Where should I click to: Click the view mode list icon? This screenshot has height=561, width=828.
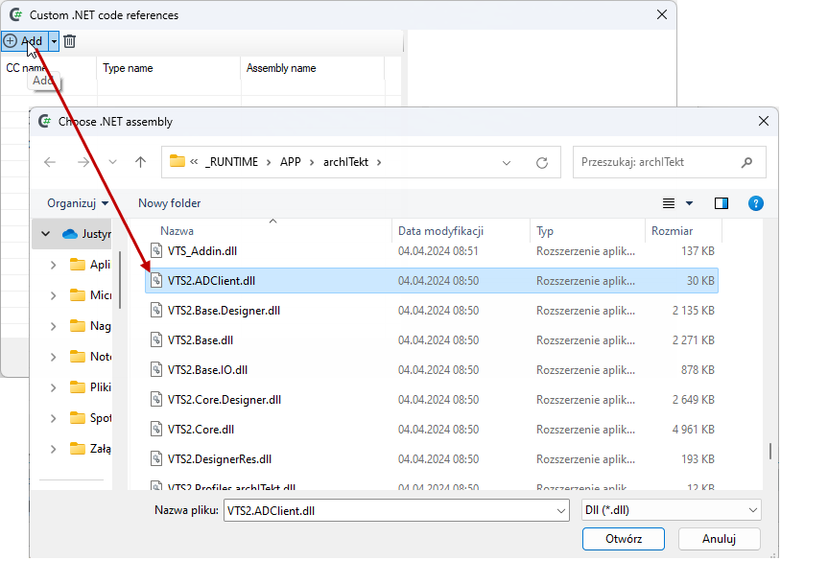669,203
